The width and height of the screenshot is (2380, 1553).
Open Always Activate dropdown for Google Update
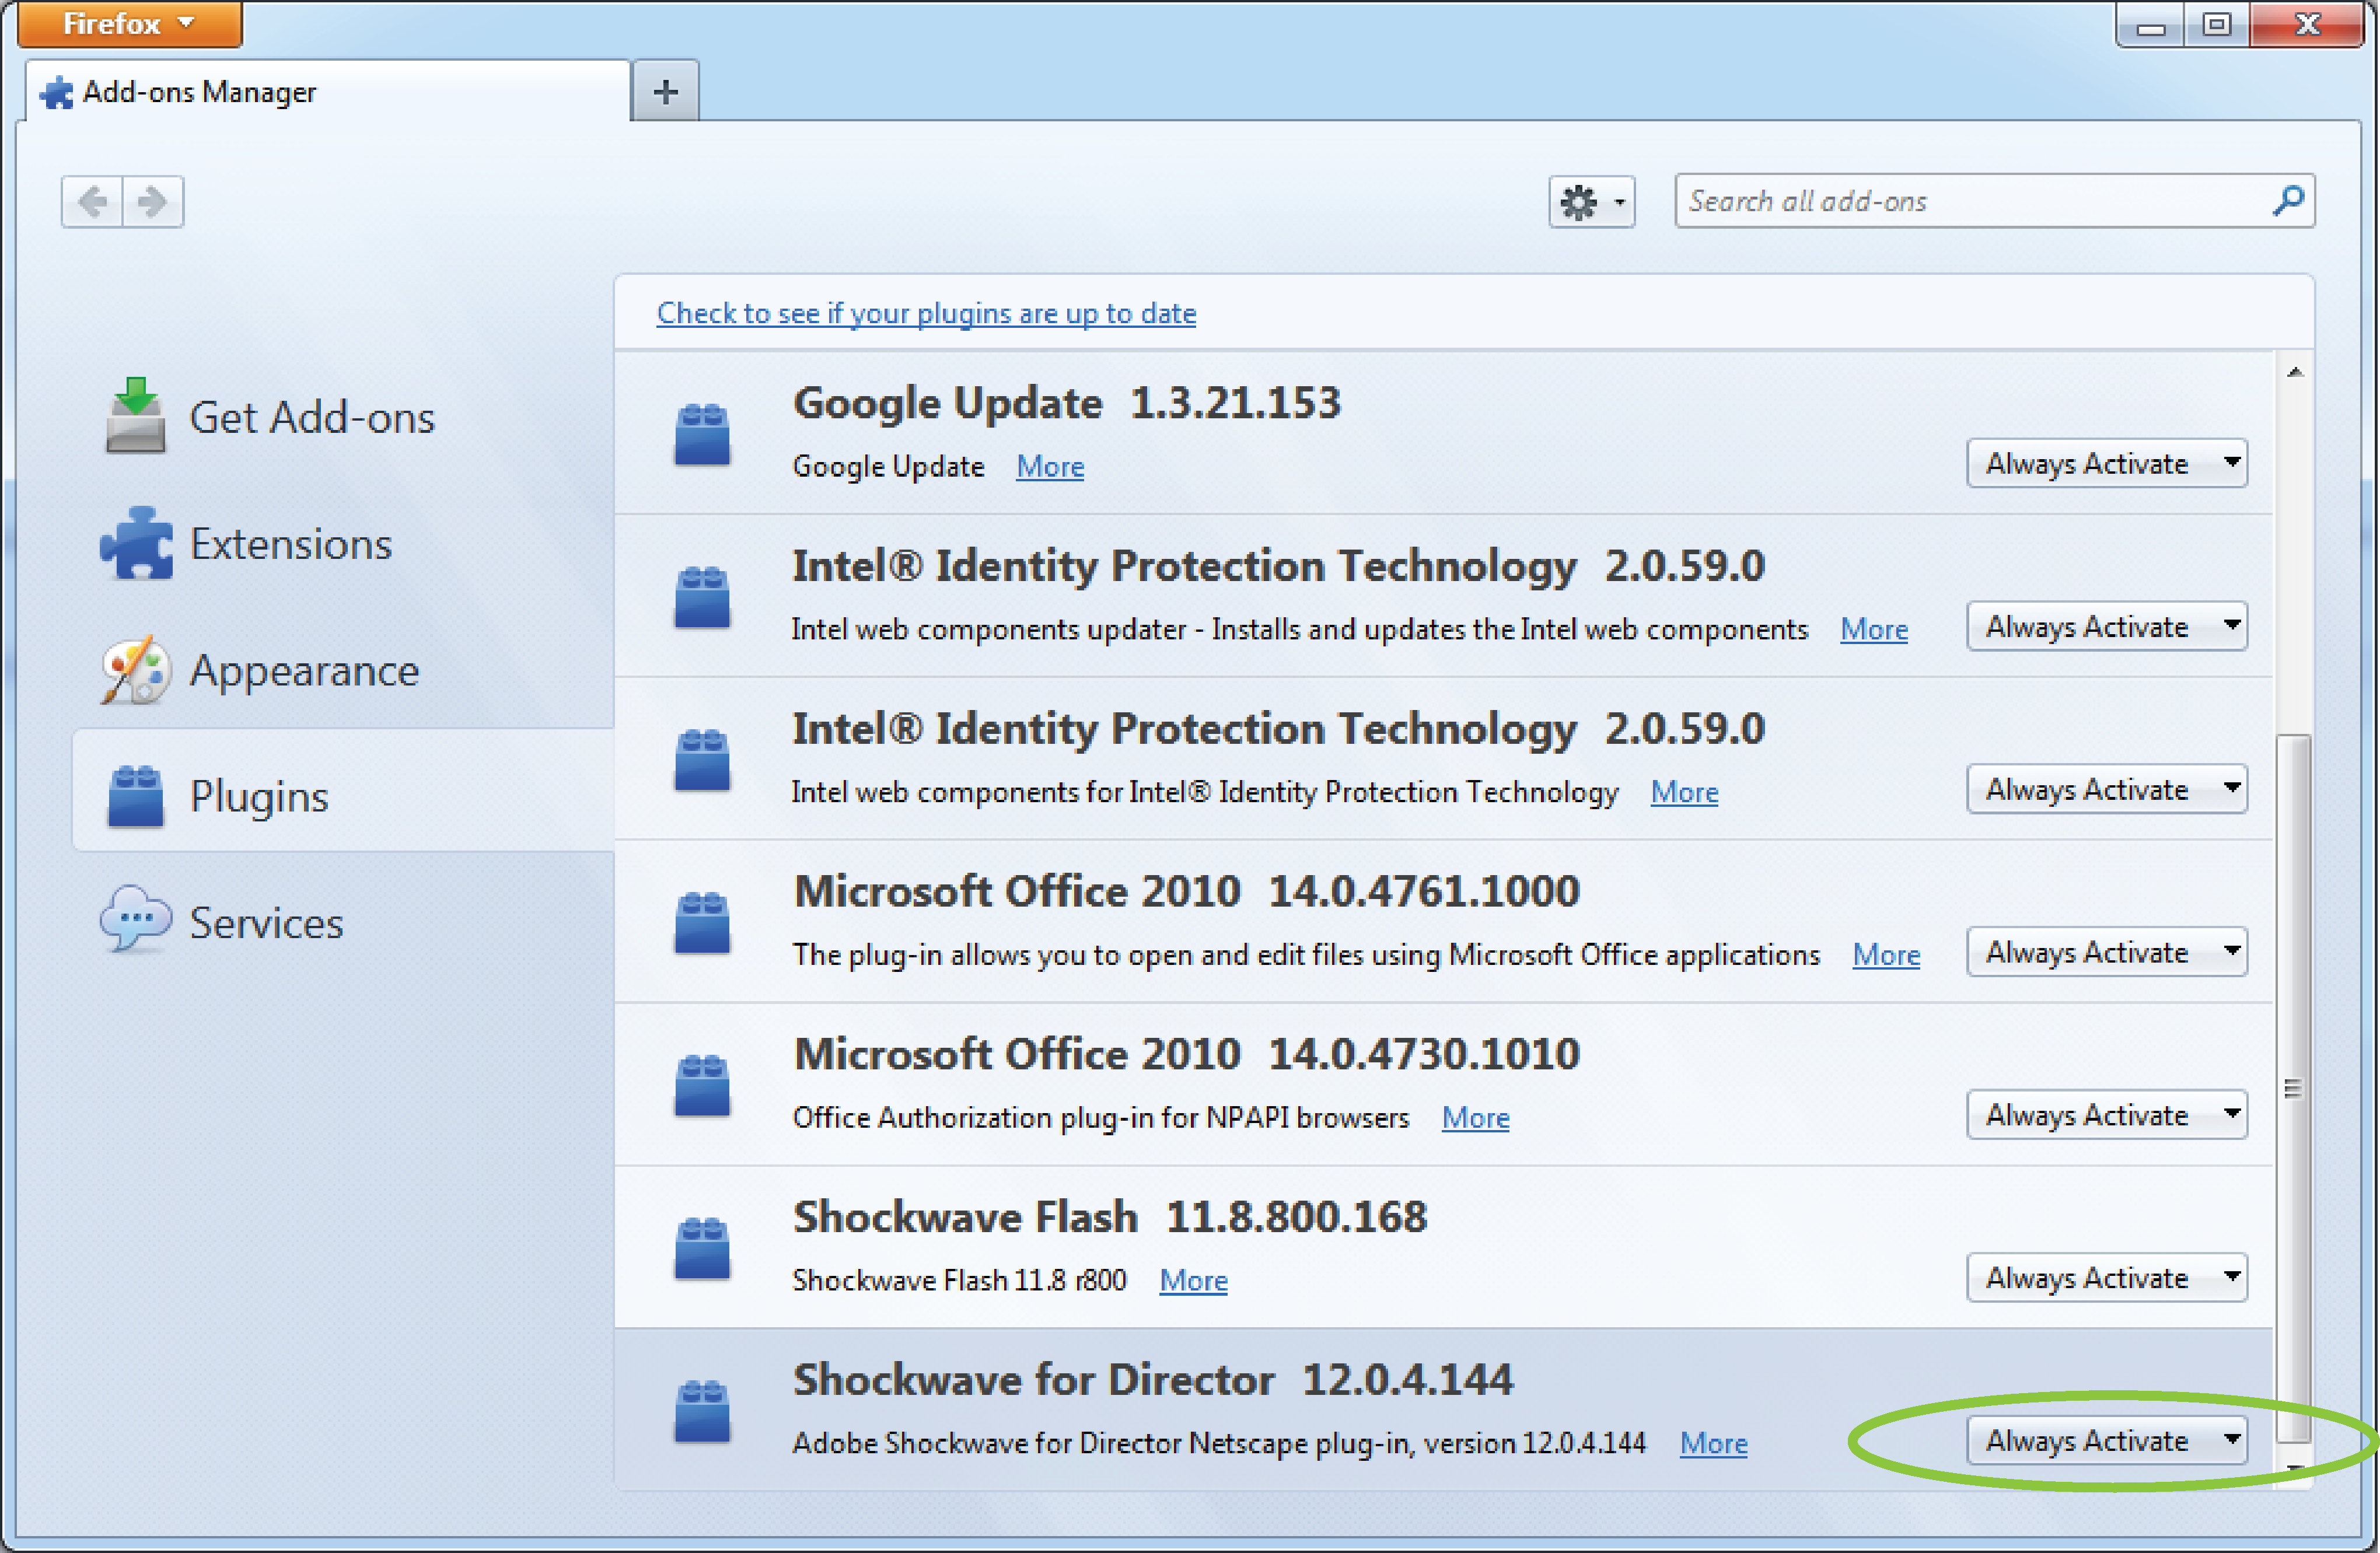pyautogui.click(x=2107, y=463)
